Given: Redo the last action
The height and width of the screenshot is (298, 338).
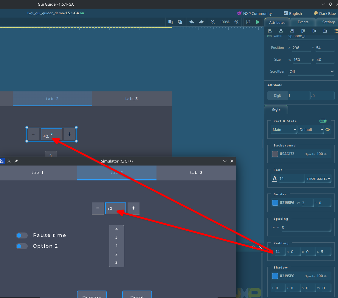Looking at the screenshot, I should coord(201,22).
